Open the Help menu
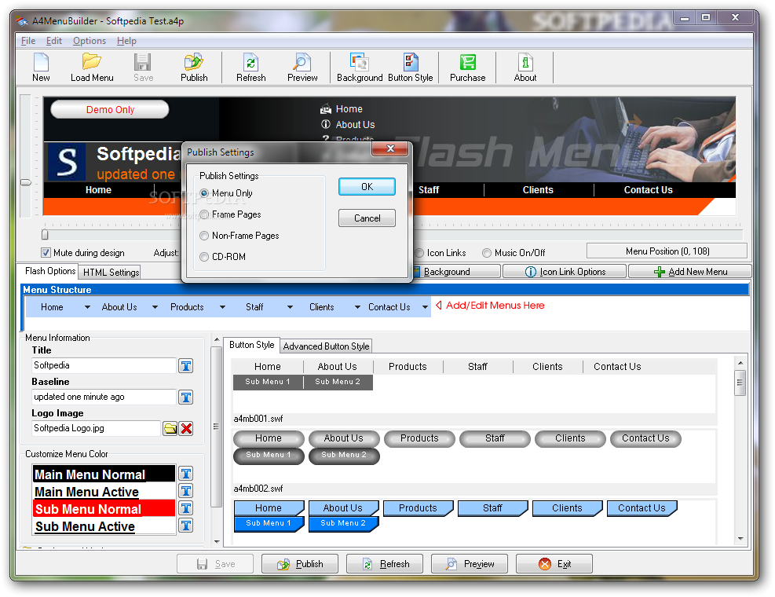This screenshot has width=775, height=597. click(x=126, y=41)
